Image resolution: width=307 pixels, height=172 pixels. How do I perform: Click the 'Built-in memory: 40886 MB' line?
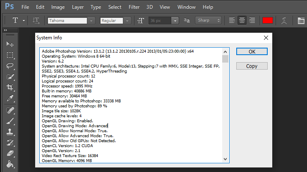[x=67, y=91]
